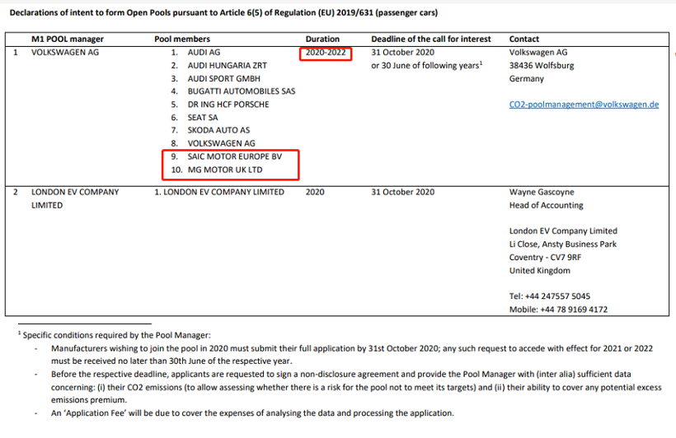
Task: Select the DR ING HCF PORSCHE entry
Action: point(228,105)
